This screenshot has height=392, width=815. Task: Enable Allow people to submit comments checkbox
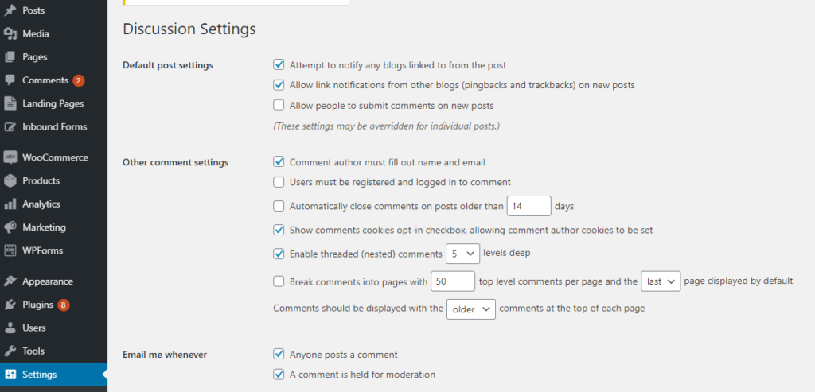coord(279,106)
